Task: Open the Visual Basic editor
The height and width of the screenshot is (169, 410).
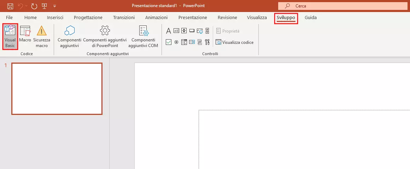Action: (10, 36)
